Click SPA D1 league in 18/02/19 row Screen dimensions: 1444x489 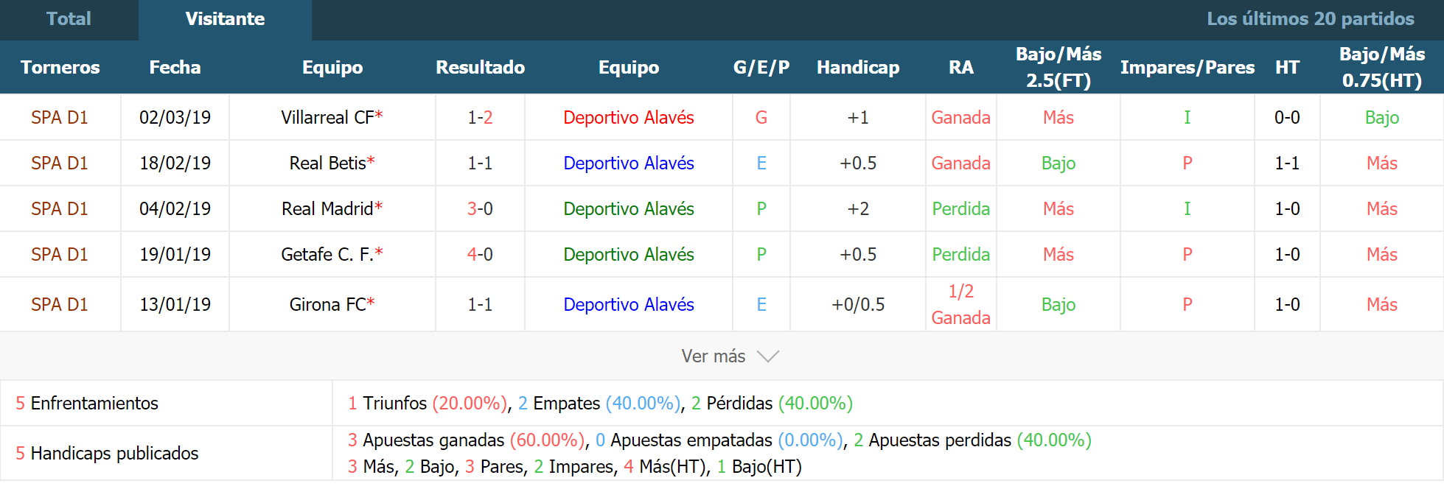pyautogui.click(x=60, y=163)
